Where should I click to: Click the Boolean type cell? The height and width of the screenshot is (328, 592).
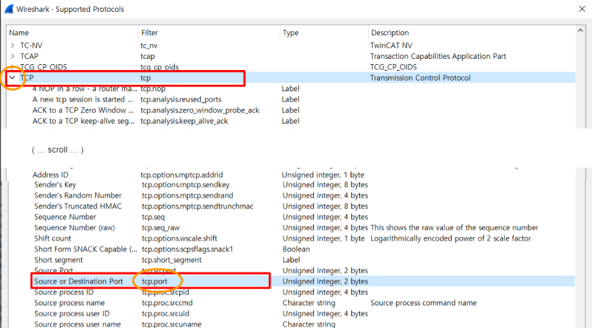tap(296, 249)
